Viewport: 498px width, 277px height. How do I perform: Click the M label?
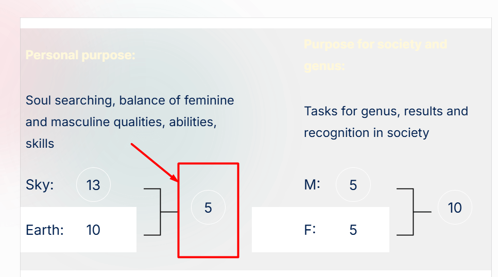click(x=312, y=184)
